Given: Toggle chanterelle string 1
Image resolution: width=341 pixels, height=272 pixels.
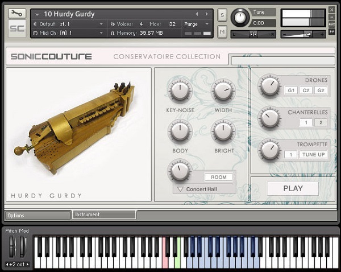Looking at the screenshot, I should (306, 122).
